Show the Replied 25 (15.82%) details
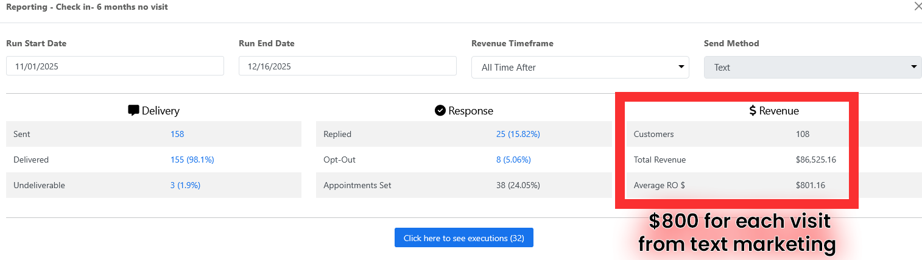Viewport: 922px width, 260px height. click(518, 134)
